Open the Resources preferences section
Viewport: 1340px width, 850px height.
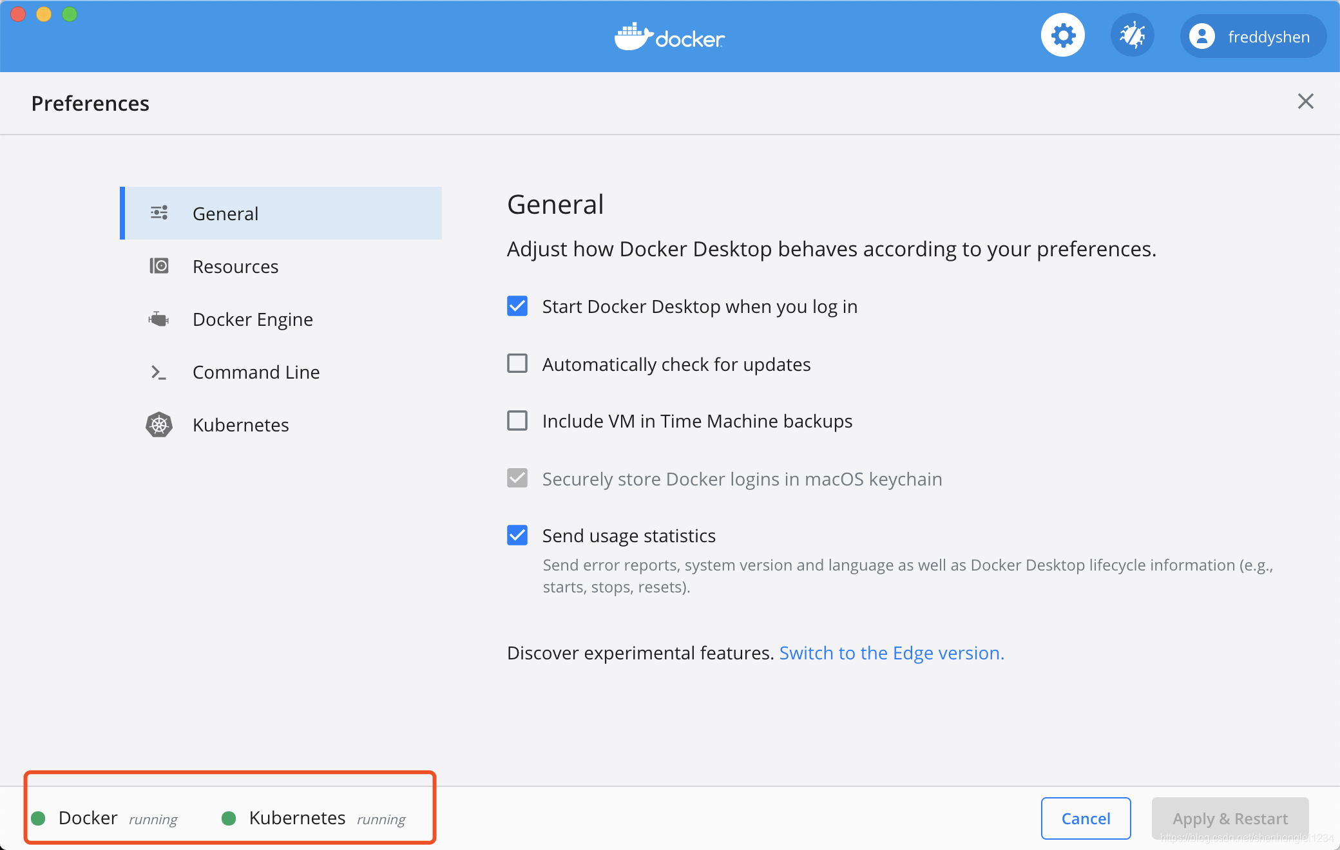(x=235, y=267)
